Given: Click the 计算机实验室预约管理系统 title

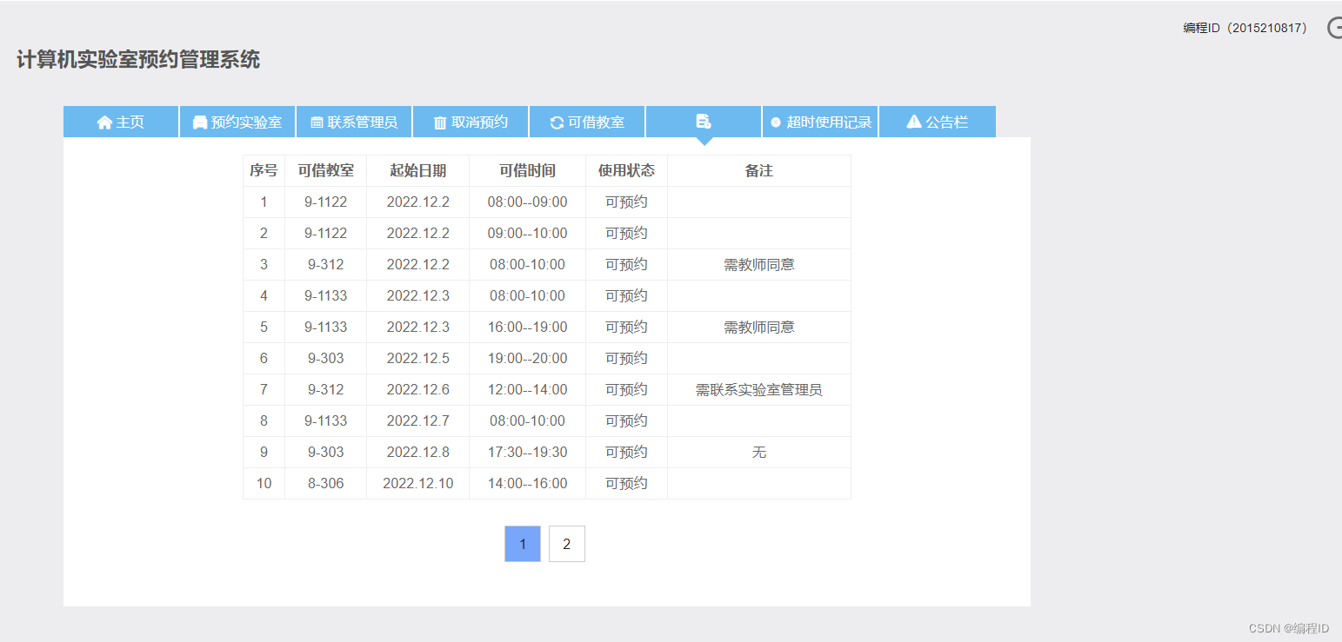Looking at the screenshot, I should pyautogui.click(x=138, y=60).
